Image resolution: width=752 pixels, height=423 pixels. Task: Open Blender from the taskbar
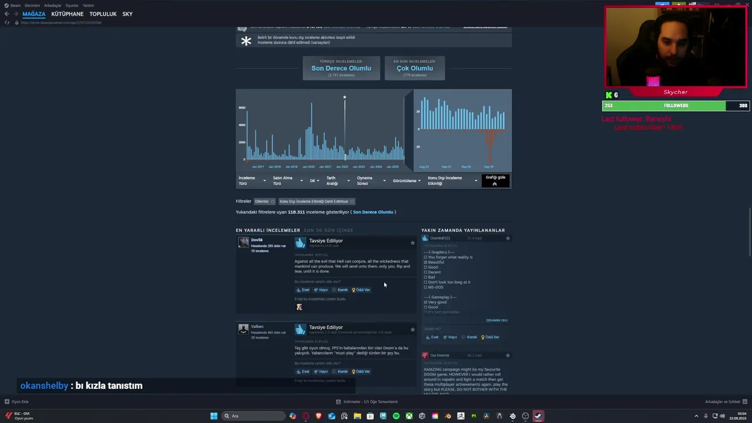point(448,416)
